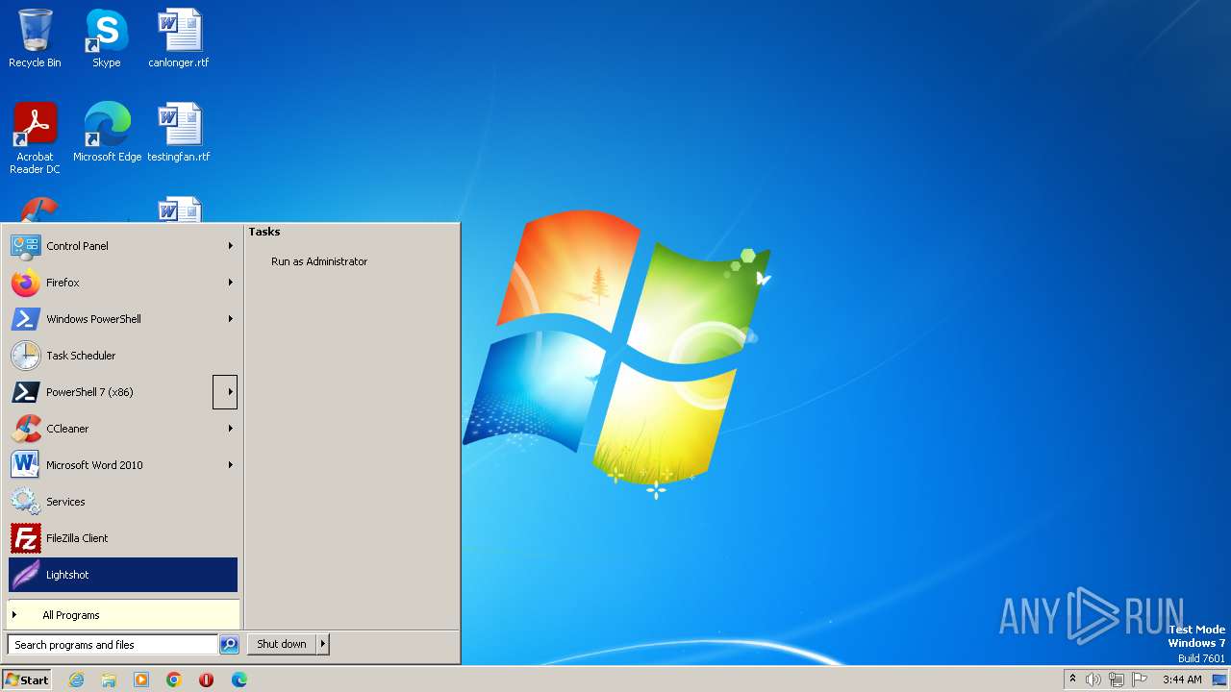
Task: Launch Firefox from the Start menu
Action: 123,283
